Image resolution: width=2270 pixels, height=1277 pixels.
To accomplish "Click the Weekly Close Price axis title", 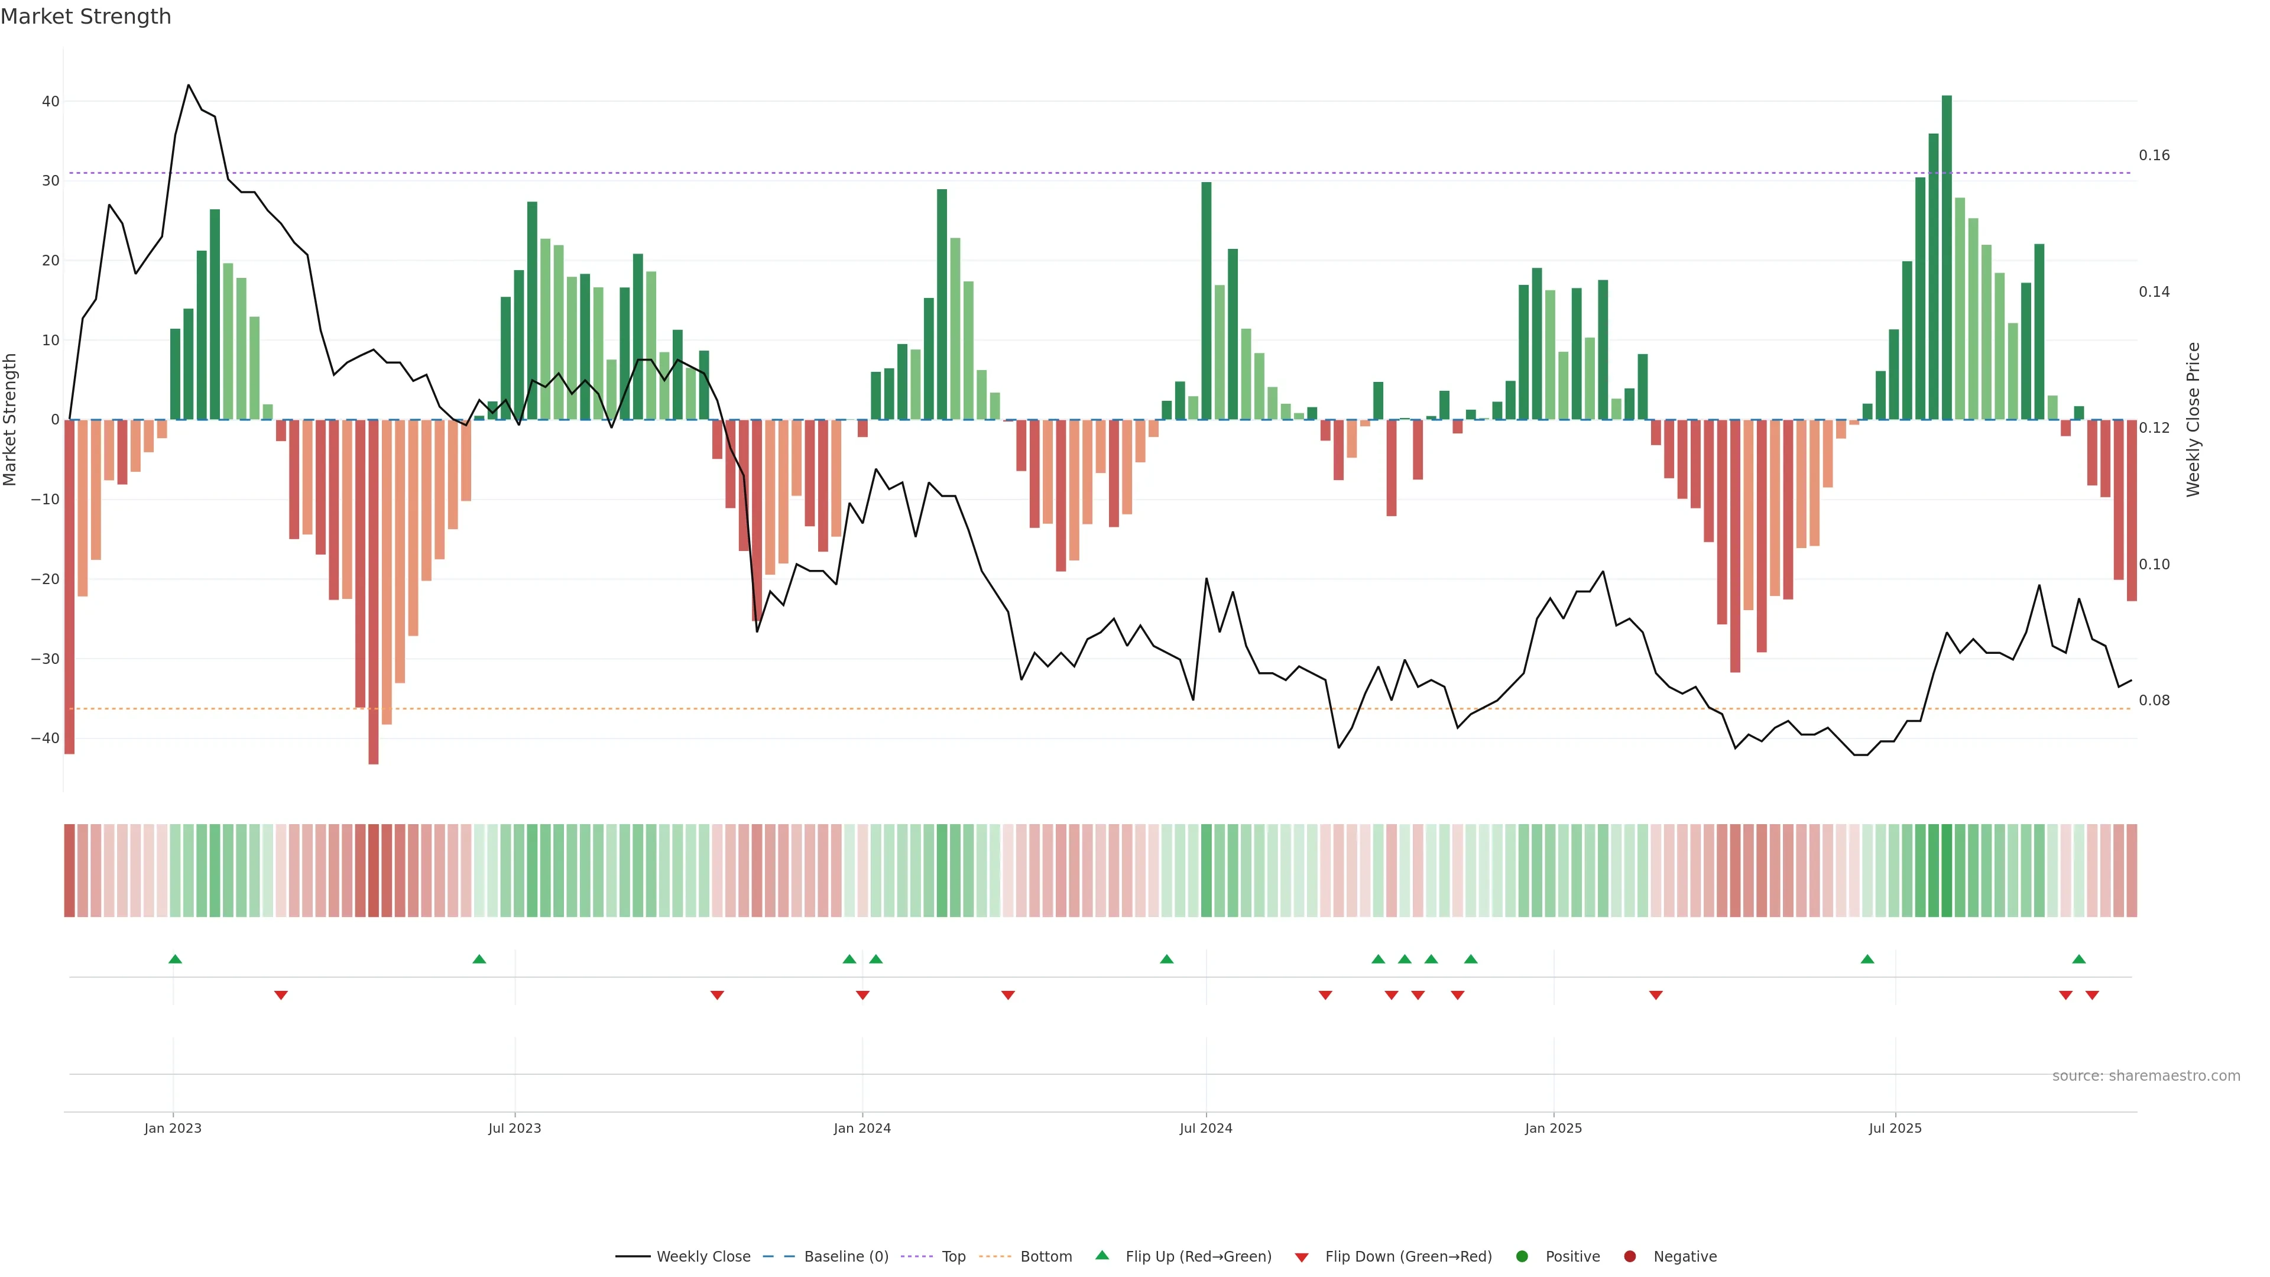I will 2193,420.
